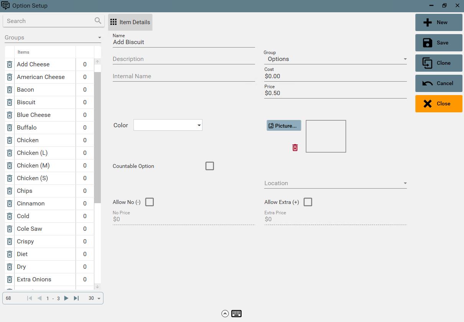Click the search magnifier icon
The height and width of the screenshot is (322, 464).
click(98, 21)
